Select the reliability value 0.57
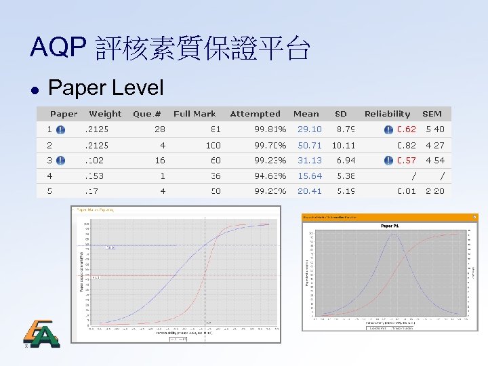The width and height of the screenshot is (488, 366). [x=407, y=160]
